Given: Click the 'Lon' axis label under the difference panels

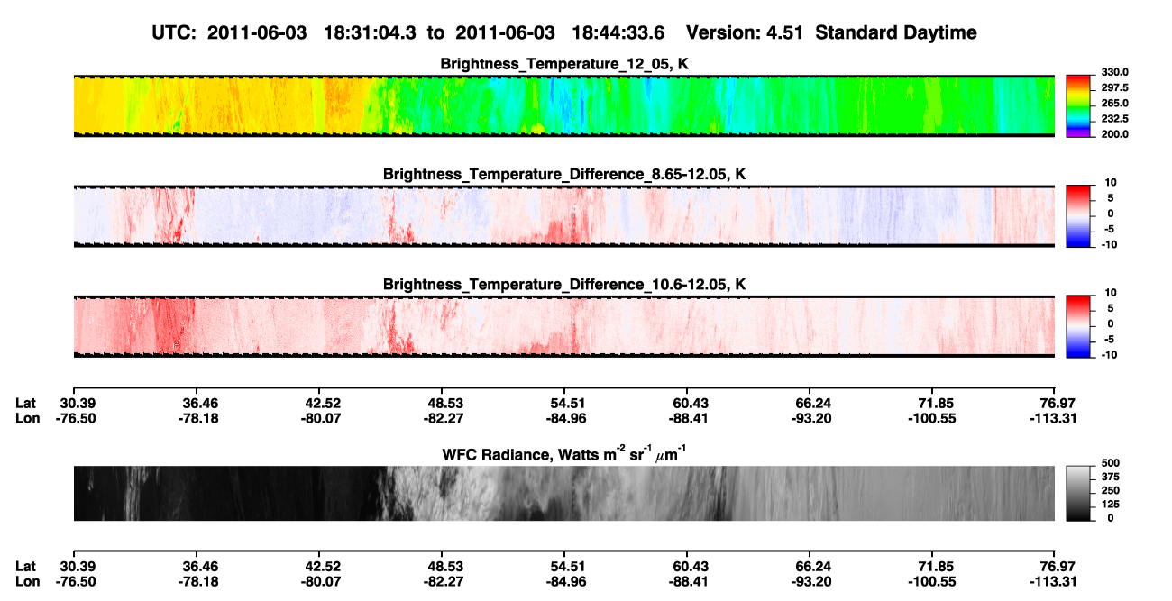Looking at the screenshot, I should coord(27,418).
